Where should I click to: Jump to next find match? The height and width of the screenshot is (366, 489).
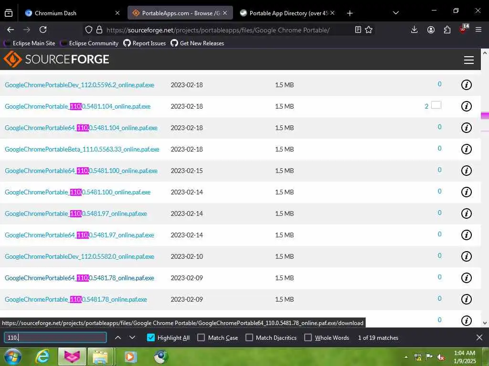pyautogui.click(x=132, y=337)
